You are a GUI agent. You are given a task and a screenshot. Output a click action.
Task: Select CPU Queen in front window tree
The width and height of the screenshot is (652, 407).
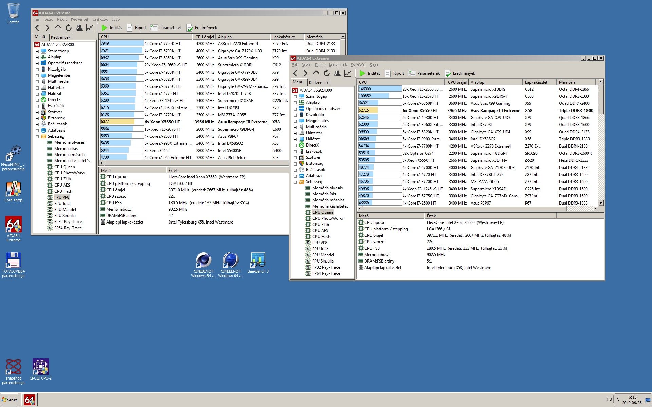pos(322,212)
